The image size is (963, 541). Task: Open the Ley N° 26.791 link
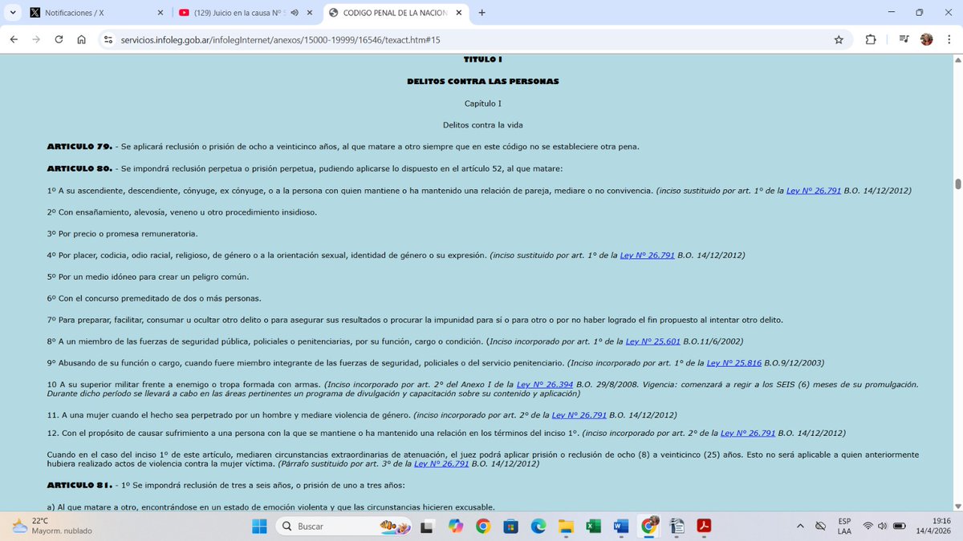814,191
